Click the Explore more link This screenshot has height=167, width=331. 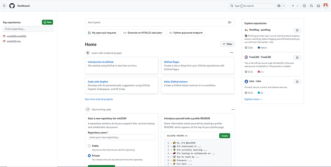point(253,99)
